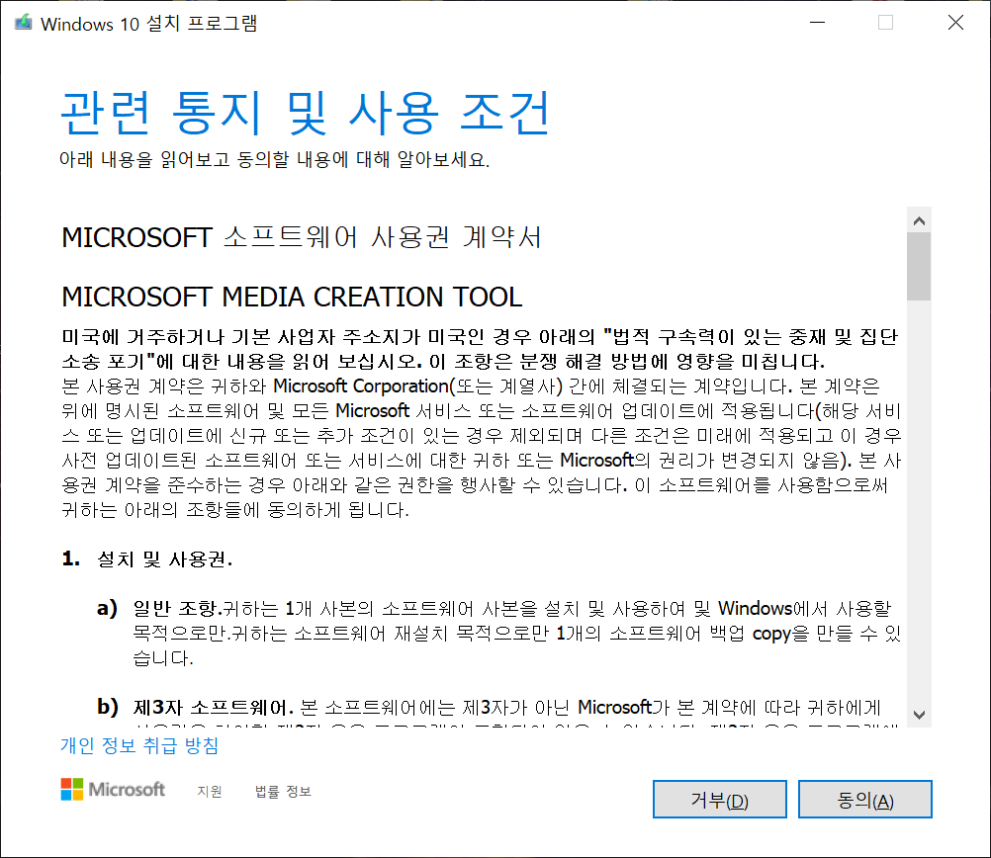Open the 법률 정보 legal link

click(283, 791)
